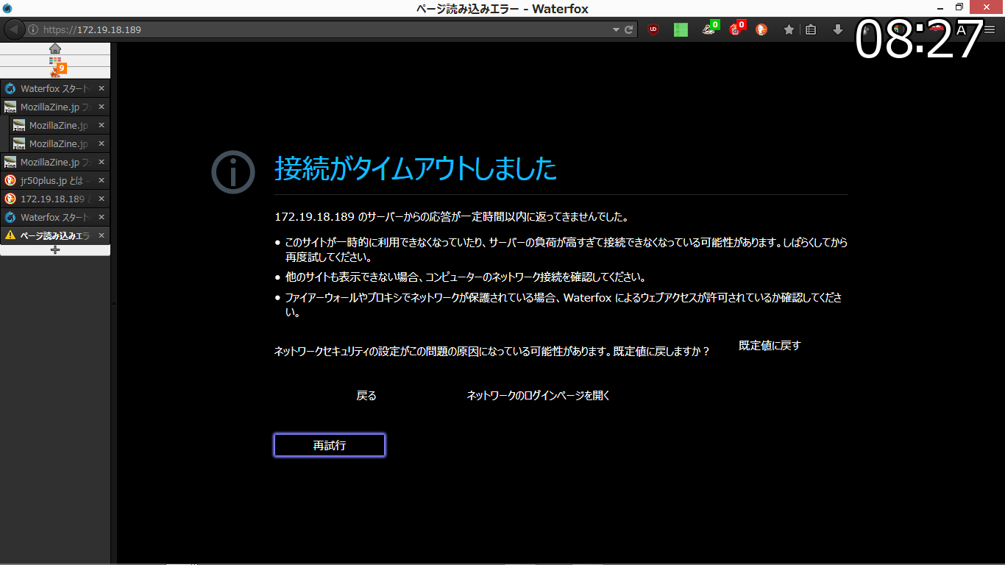Close the 172.19.18.189 tab
1005x565 pixels.
(x=102, y=199)
